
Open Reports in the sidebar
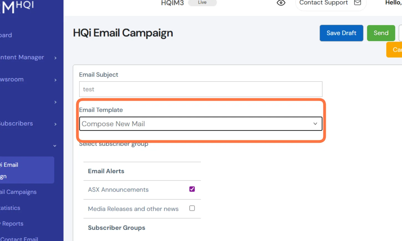point(12,224)
